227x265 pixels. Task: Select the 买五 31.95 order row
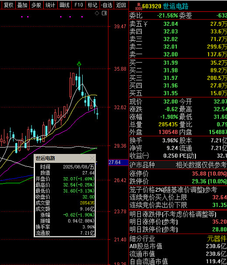178,93
